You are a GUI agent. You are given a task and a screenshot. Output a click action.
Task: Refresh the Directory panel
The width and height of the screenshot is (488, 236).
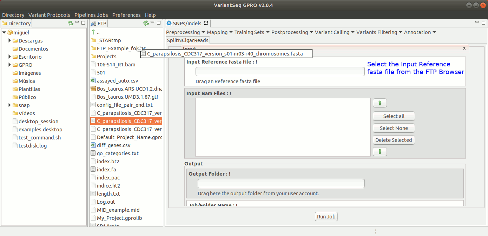tap(71, 23)
